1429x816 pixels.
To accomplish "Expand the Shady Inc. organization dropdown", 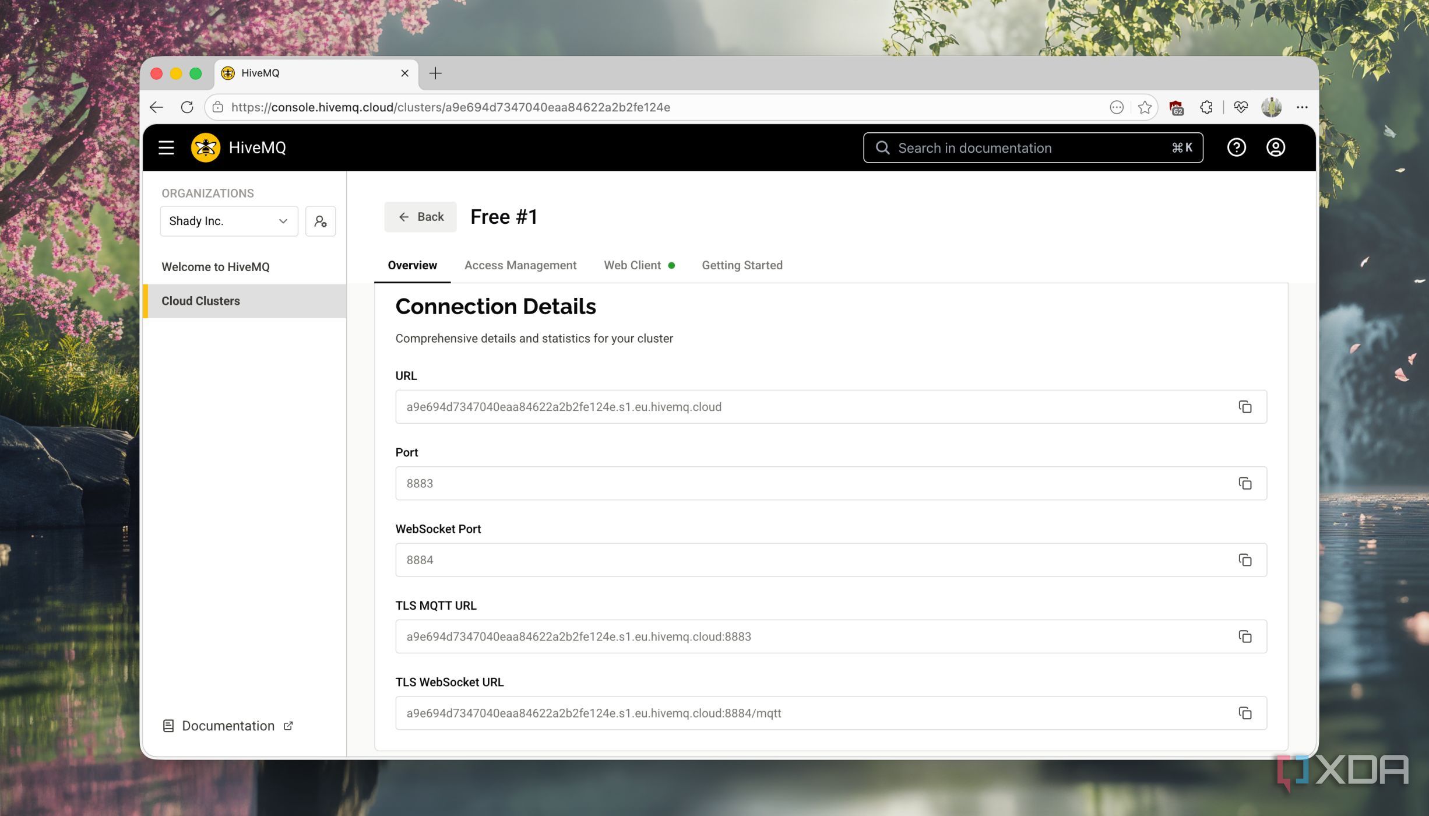I will 229,221.
